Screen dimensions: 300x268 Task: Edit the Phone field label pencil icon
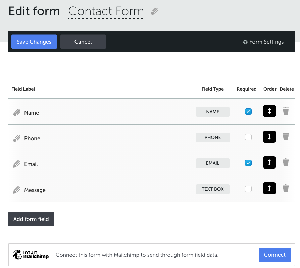pyautogui.click(x=17, y=138)
